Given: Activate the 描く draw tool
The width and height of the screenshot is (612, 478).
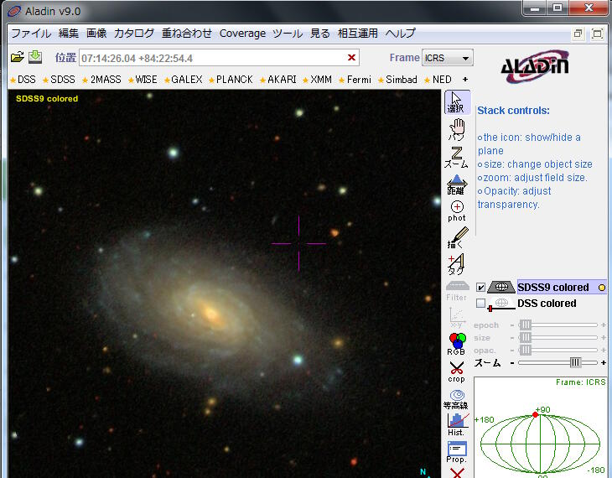Looking at the screenshot, I should click(x=458, y=237).
